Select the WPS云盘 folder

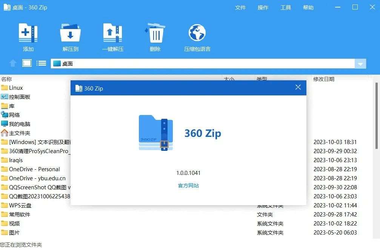point(21,205)
